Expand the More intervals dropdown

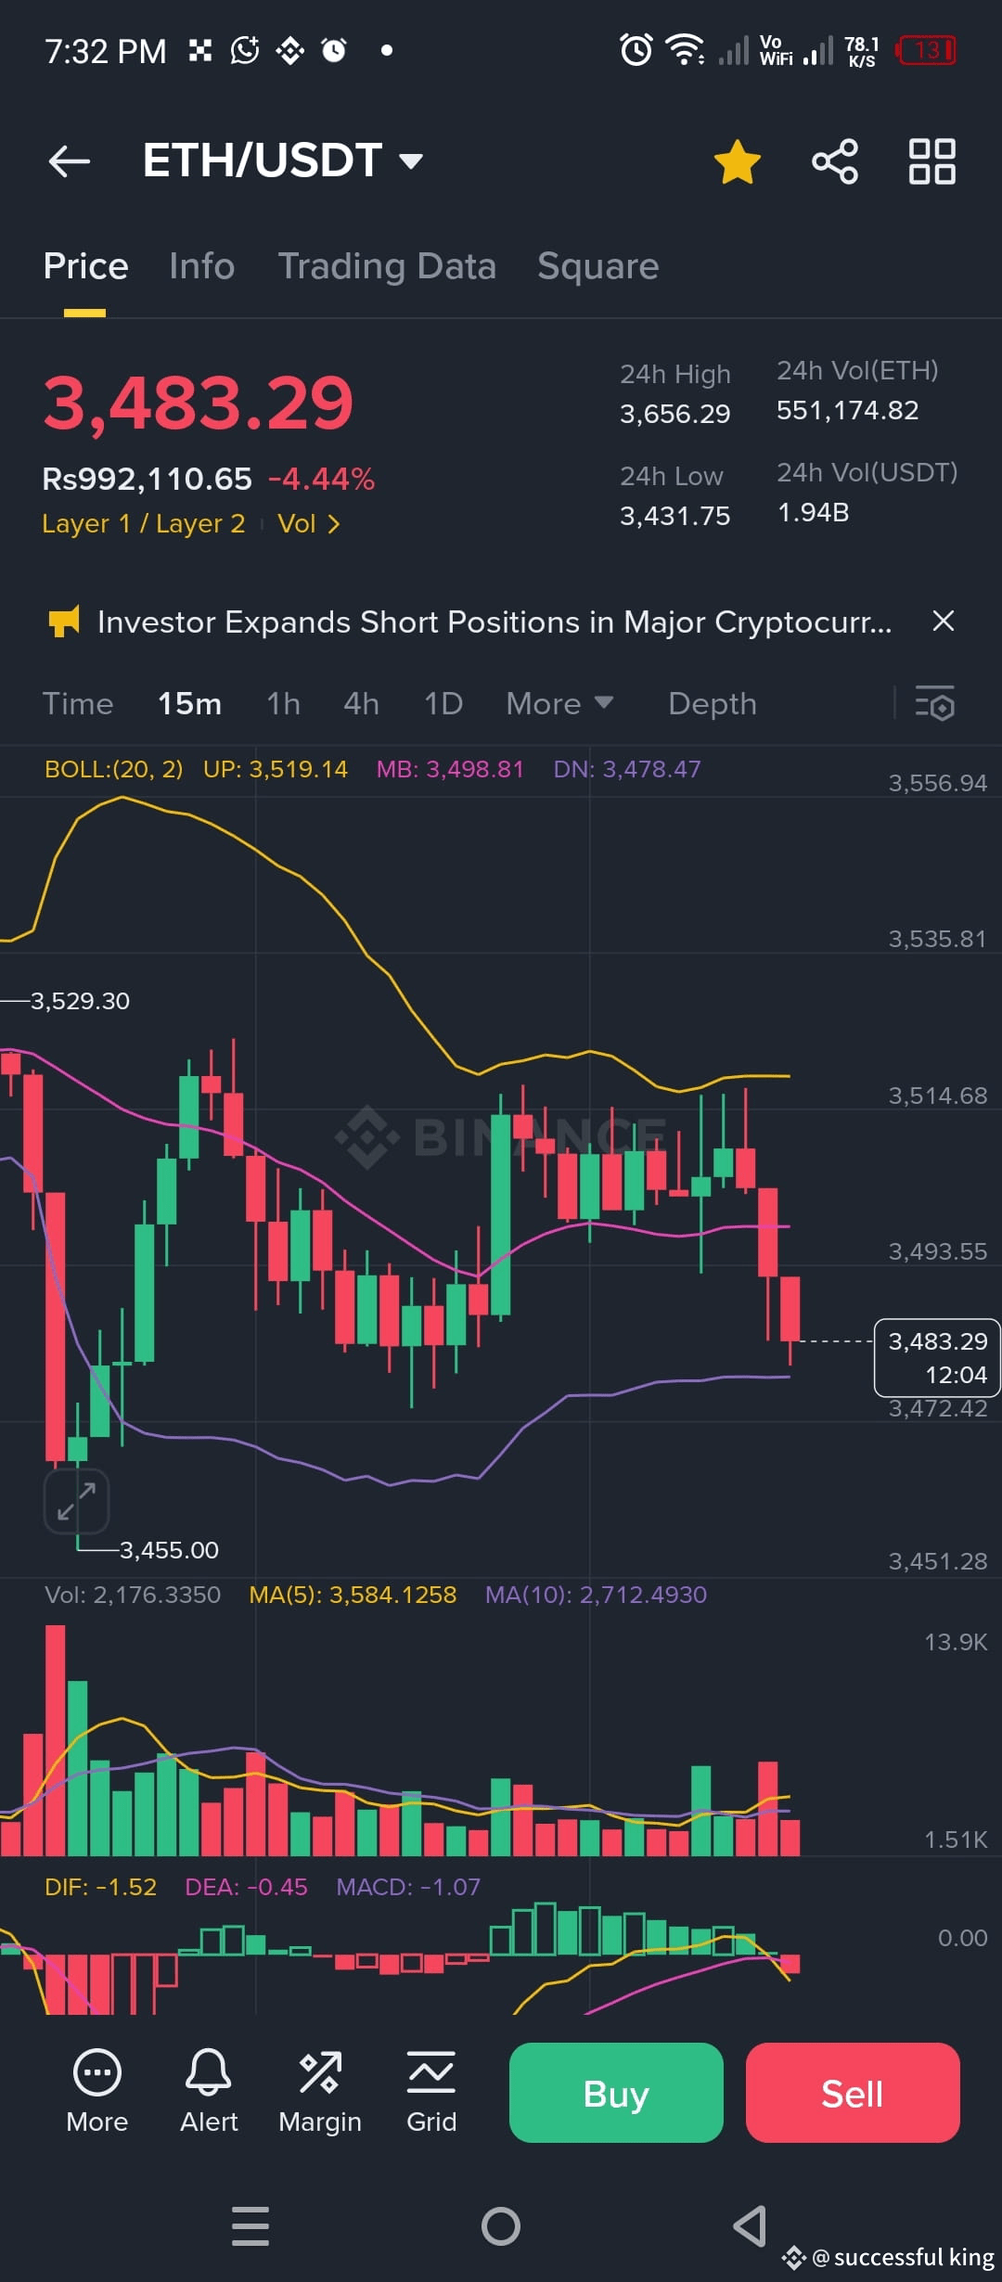coord(559,704)
